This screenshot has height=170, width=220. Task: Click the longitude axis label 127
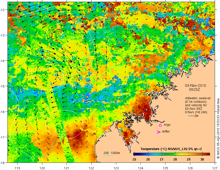(215, 168)
